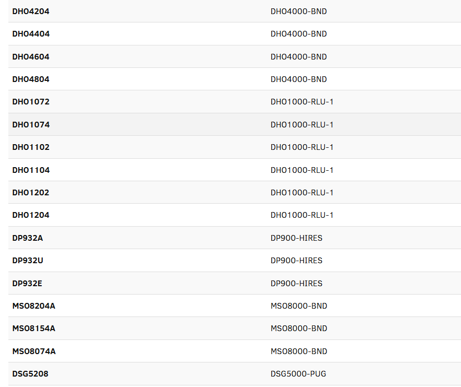The image size is (461, 387).
Task: Click the DHO4204 model name
Action: [x=31, y=11]
